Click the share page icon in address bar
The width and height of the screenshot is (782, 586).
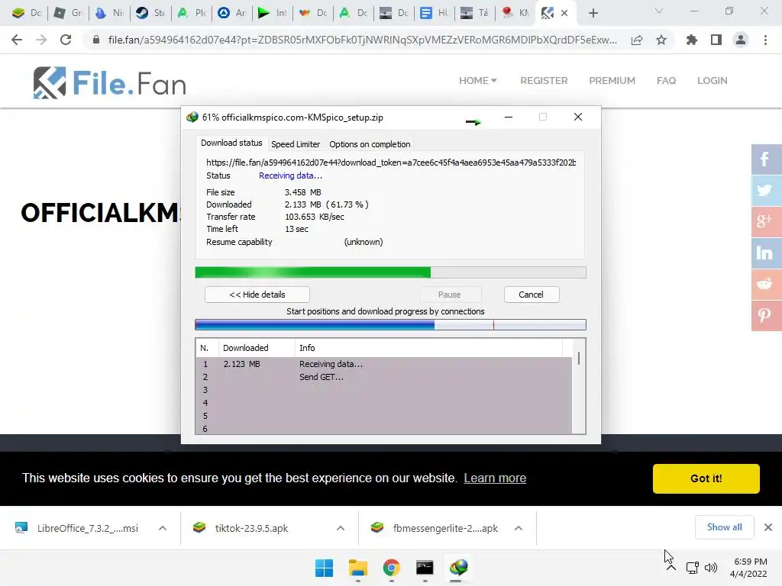[x=637, y=40]
